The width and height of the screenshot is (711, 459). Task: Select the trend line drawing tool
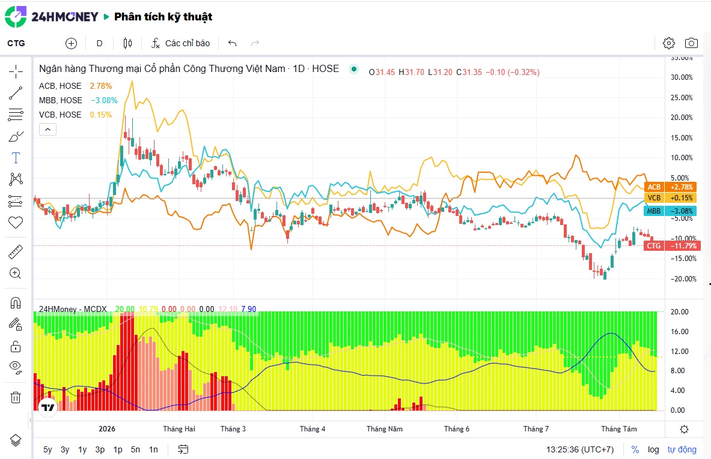coord(16,93)
